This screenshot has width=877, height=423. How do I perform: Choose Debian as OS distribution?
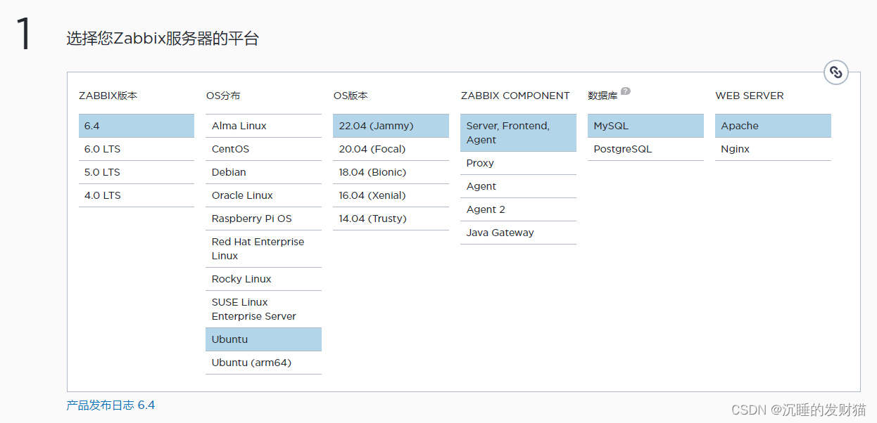coord(263,172)
